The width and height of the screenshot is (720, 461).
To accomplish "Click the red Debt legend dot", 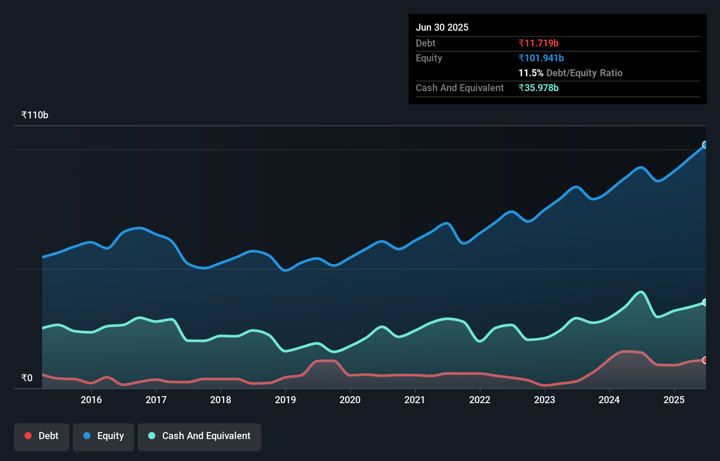I will pyautogui.click(x=28, y=436).
